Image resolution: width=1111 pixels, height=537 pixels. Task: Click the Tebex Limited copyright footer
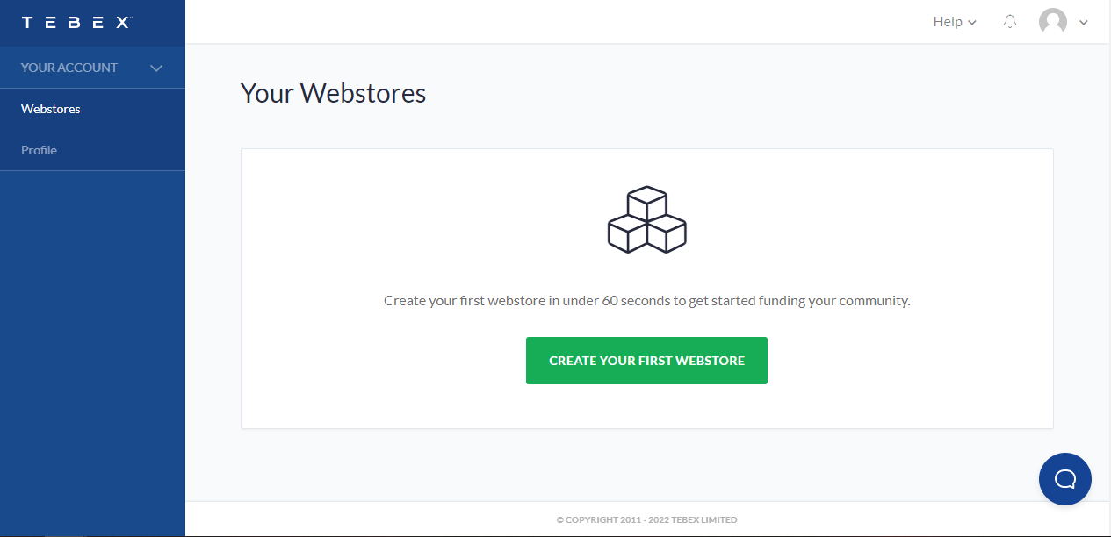(647, 519)
